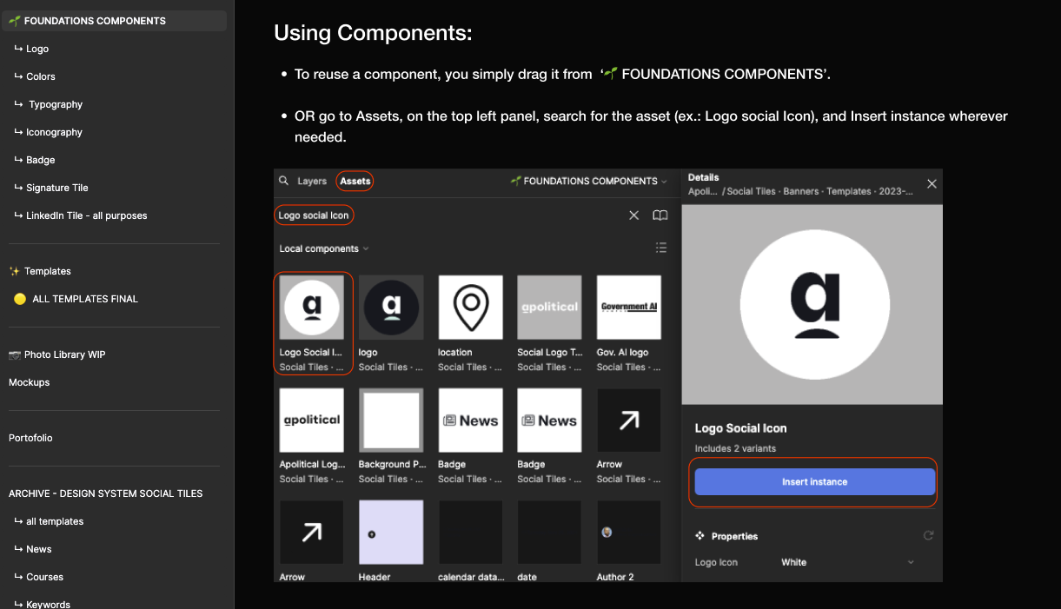Select the location pin component thumbnail
Image resolution: width=1061 pixels, height=609 pixels.
click(x=470, y=308)
